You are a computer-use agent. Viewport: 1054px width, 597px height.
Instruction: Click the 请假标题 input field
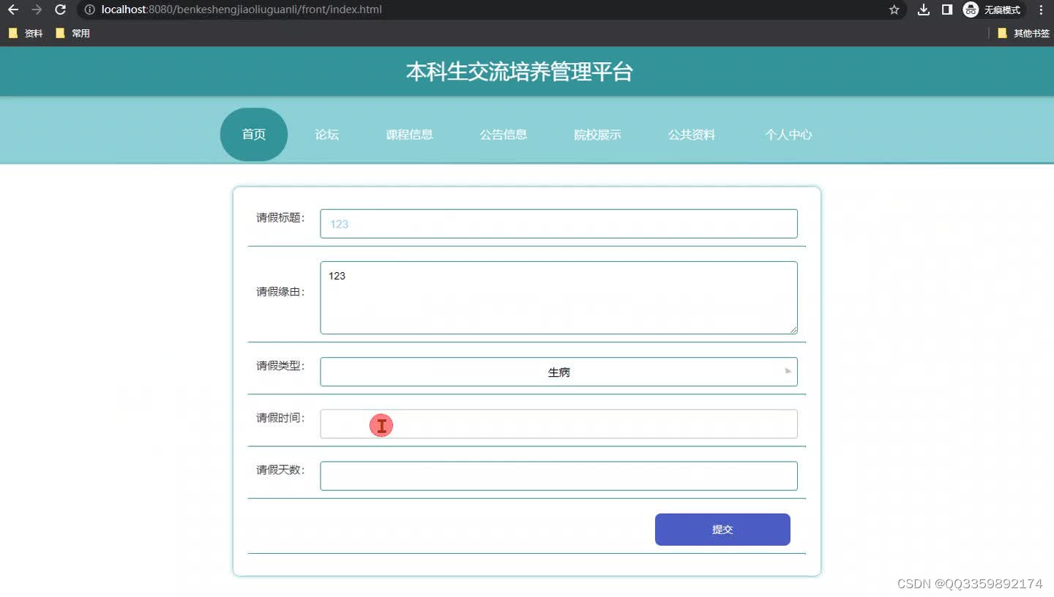(558, 224)
